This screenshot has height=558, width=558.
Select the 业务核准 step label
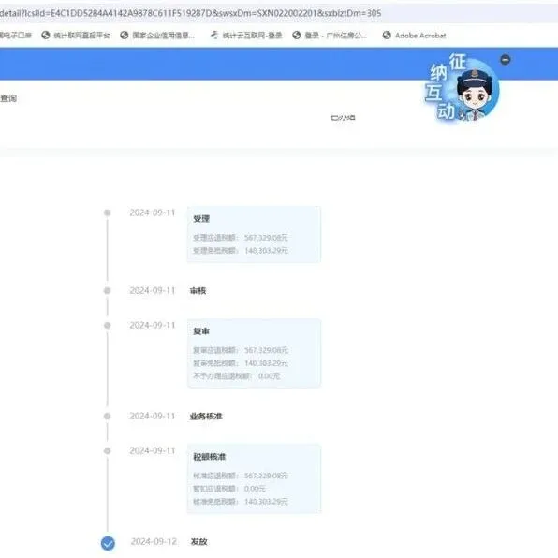point(206,416)
